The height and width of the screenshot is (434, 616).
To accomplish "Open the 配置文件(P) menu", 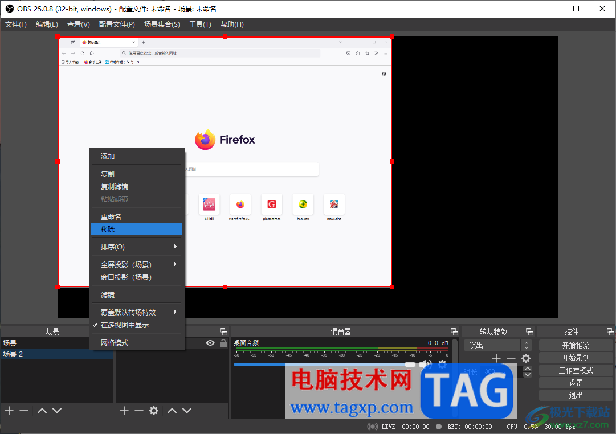I will tap(117, 24).
